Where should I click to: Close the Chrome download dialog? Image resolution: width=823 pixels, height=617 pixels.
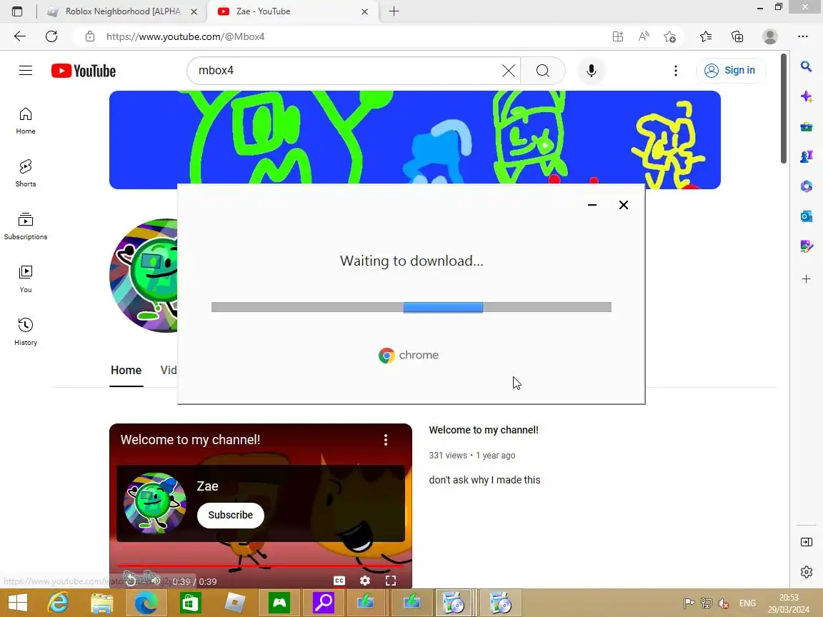(623, 205)
